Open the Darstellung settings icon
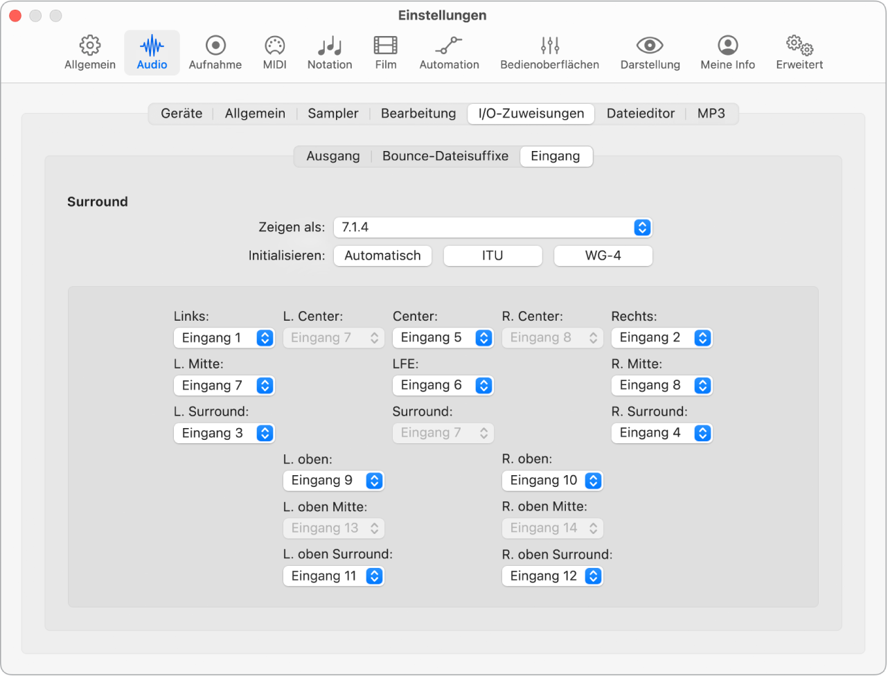The width and height of the screenshot is (888, 676). [649, 52]
